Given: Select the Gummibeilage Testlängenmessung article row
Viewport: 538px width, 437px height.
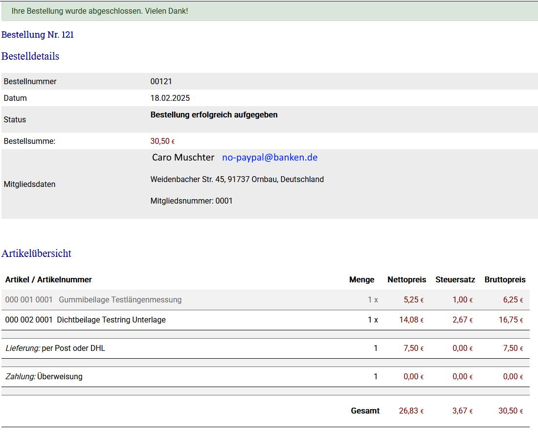Looking at the screenshot, I should tap(120, 300).
